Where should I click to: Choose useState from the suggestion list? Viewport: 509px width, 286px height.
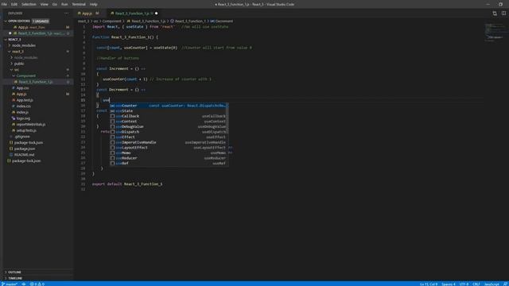pyautogui.click(x=169, y=111)
